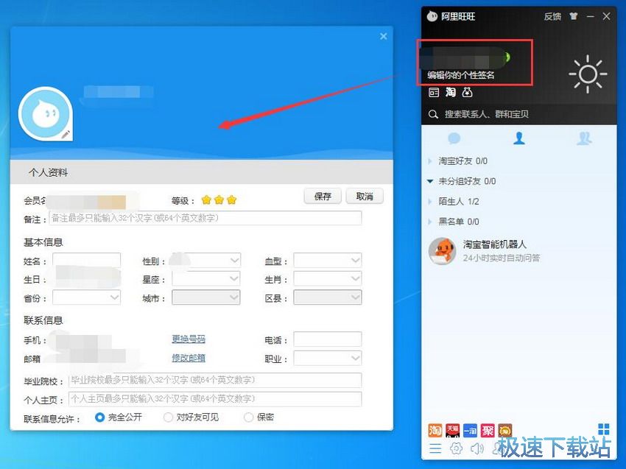Click the 修改邮箱 link
Image resolution: width=626 pixels, height=469 pixels.
point(189,358)
